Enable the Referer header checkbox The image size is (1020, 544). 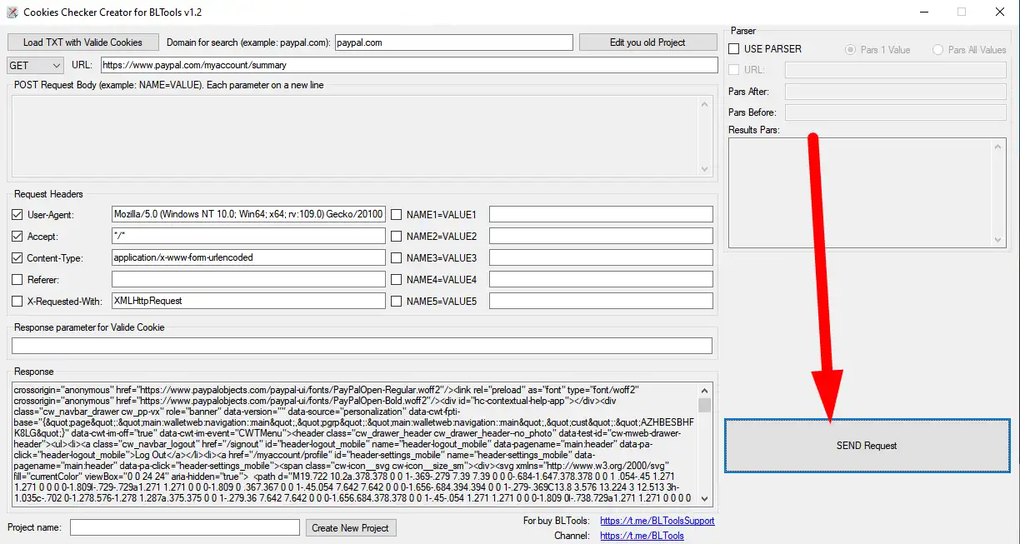coord(17,280)
